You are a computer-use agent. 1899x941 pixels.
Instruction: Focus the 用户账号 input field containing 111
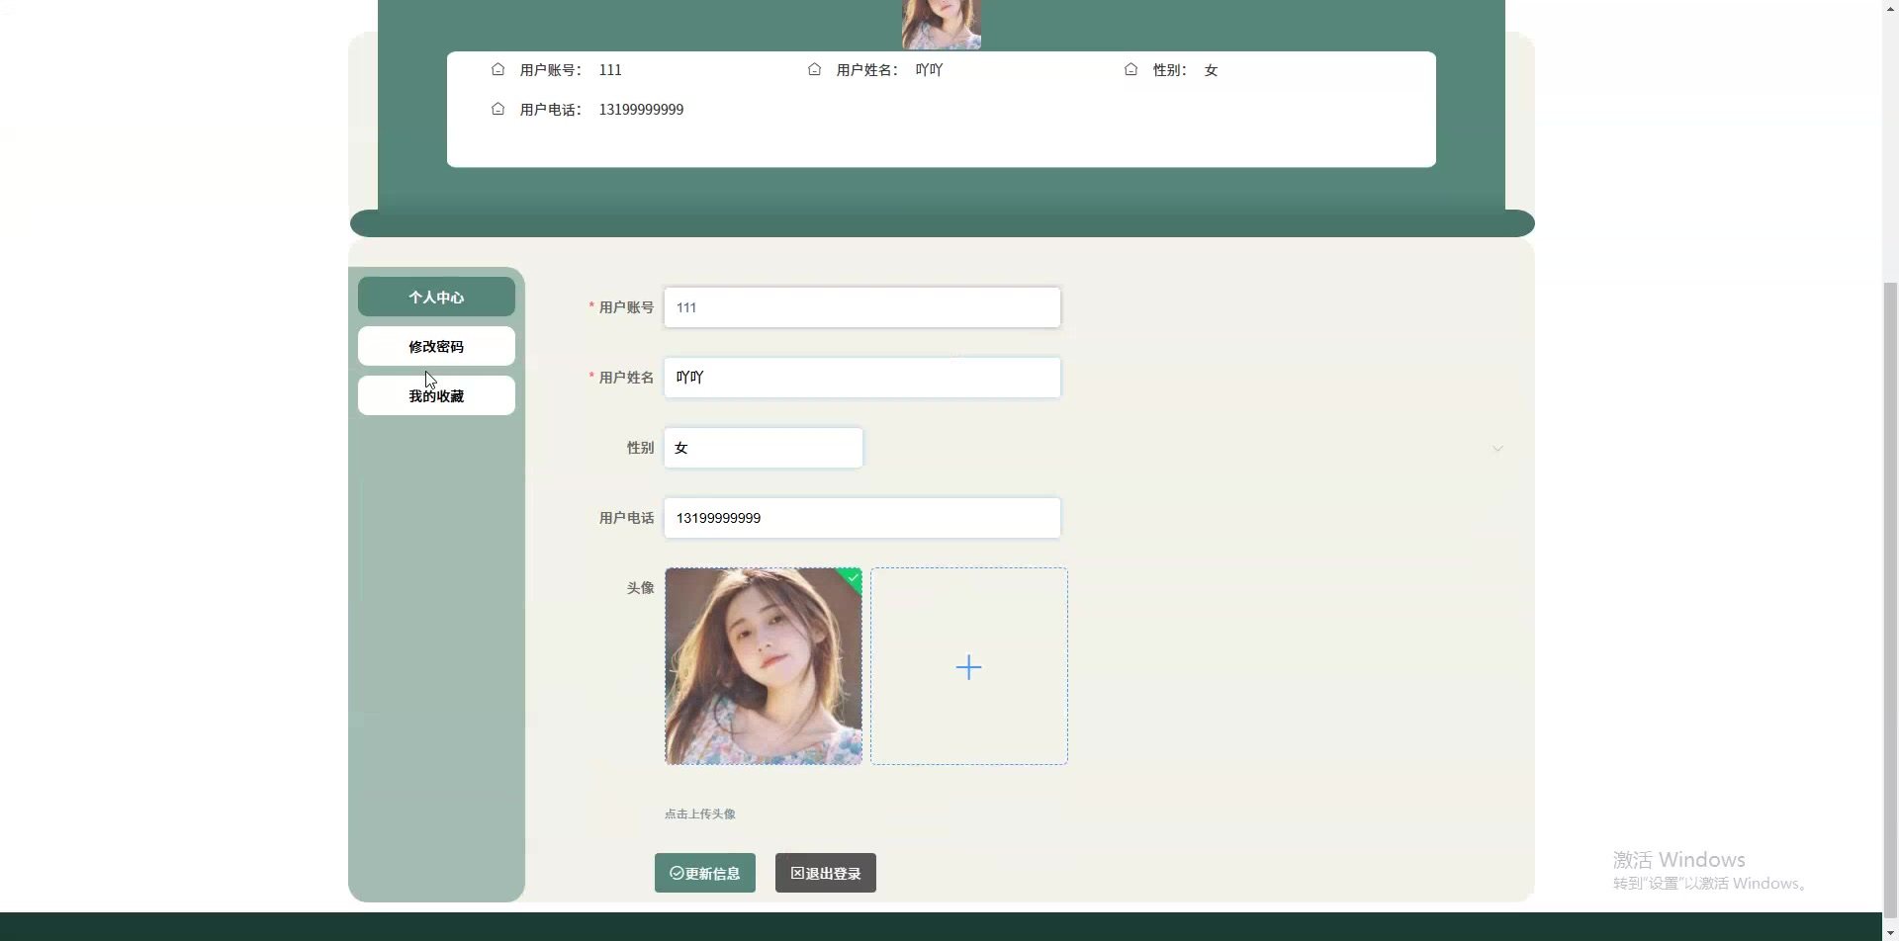861,307
